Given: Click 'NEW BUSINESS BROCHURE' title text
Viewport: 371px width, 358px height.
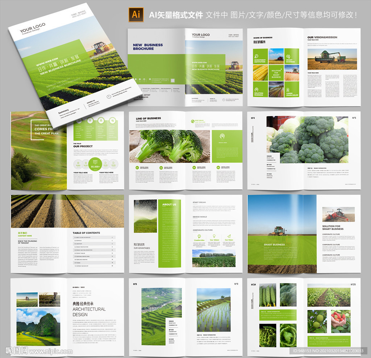Looking at the screenshot, I should coord(148,47).
